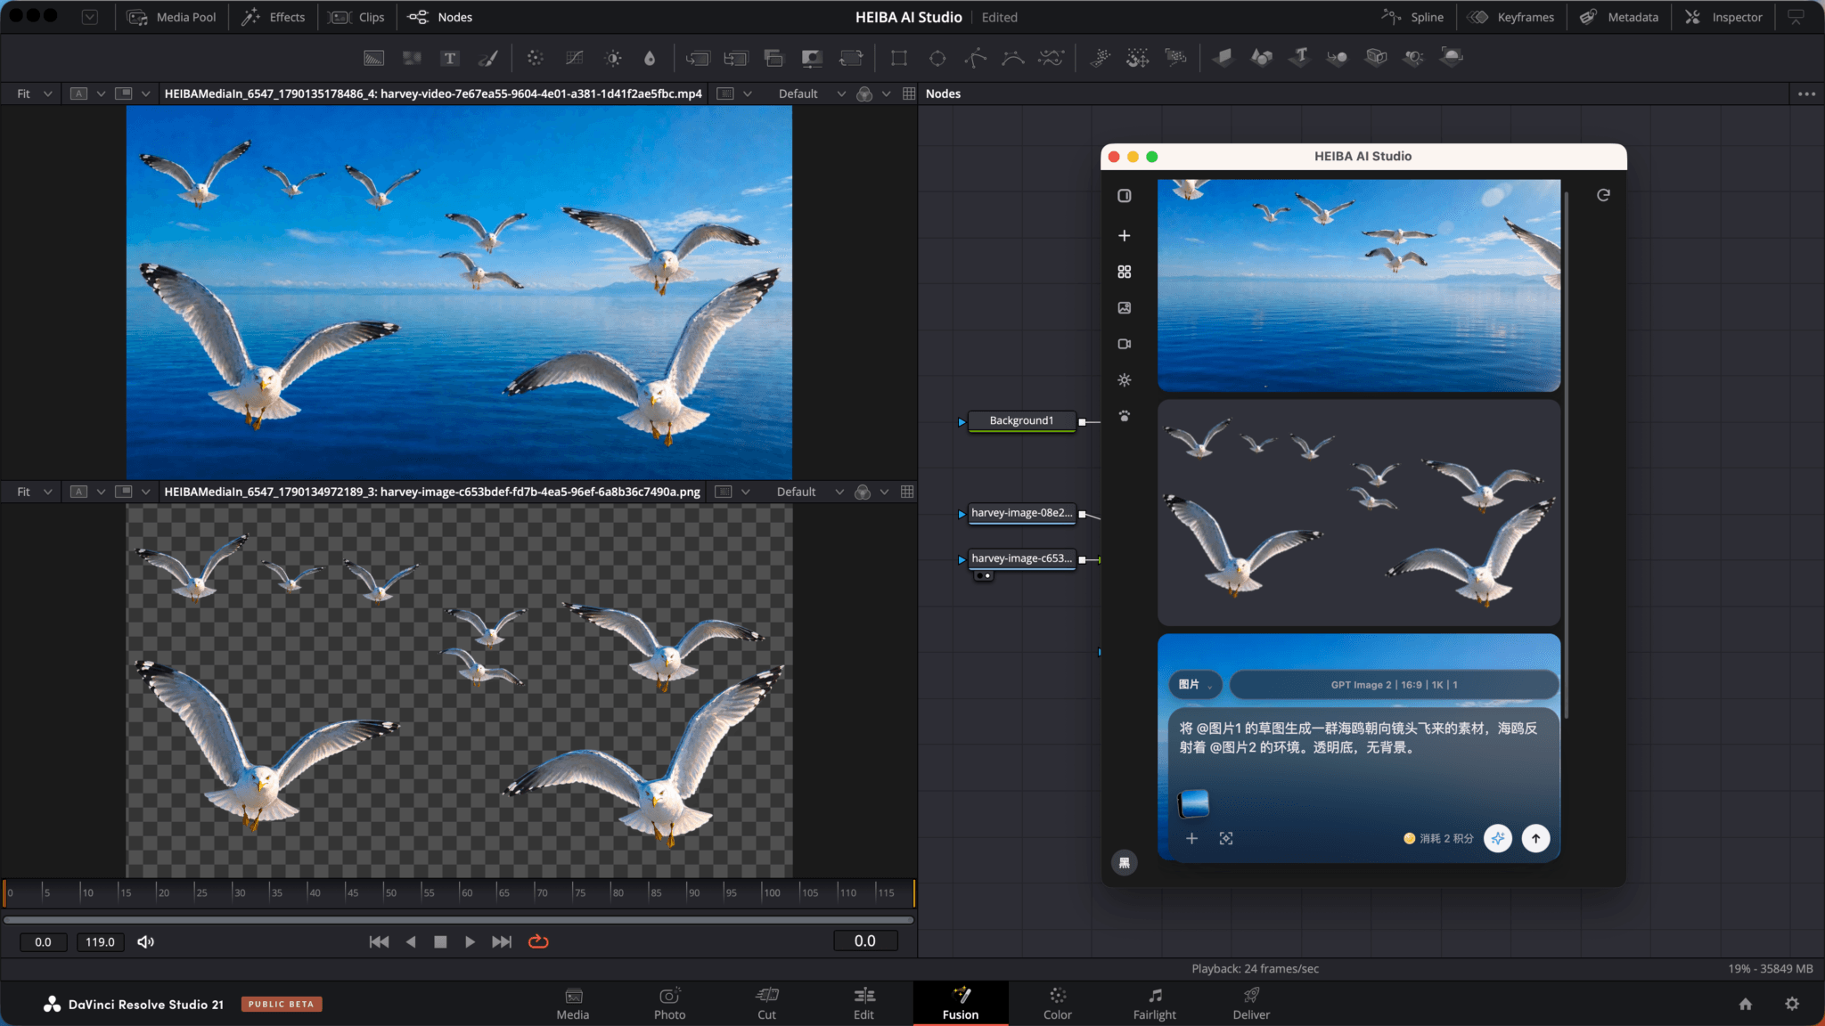This screenshot has height=1026, width=1825.
Task: Add a Brightness Contrast node (sun icon)
Action: 613,58
